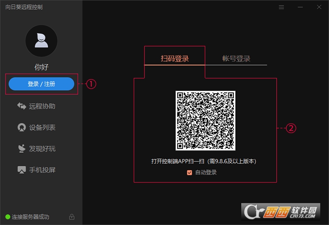Viewport: 329px width, 225px height.
Task: Click the 你好 greeting text
Action: click(41, 67)
